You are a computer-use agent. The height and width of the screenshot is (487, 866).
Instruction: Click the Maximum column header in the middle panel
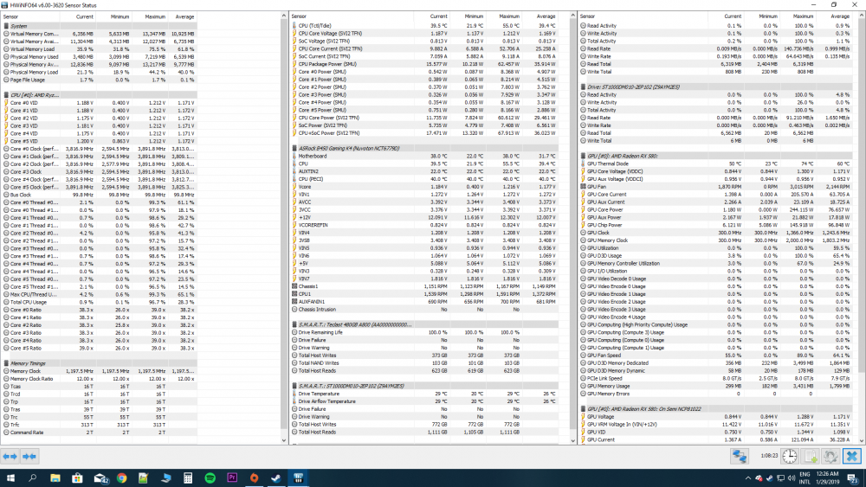pyautogui.click(x=504, y=16)
